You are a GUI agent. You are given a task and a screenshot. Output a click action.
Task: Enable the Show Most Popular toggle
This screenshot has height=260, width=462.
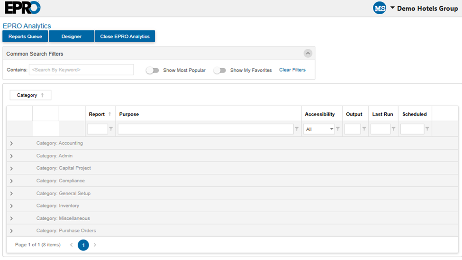tap(152, 70)
